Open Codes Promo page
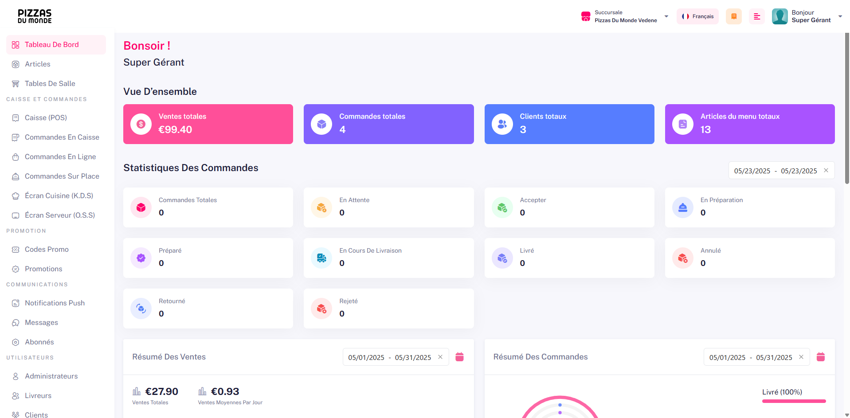 (56, 250)
